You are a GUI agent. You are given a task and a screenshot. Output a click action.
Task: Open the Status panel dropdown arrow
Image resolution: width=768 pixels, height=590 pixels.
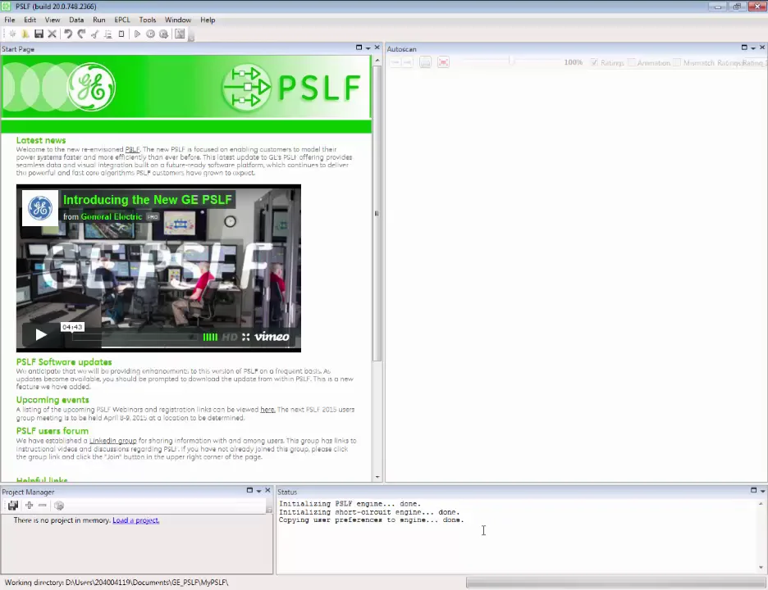[x=762, y=491]
